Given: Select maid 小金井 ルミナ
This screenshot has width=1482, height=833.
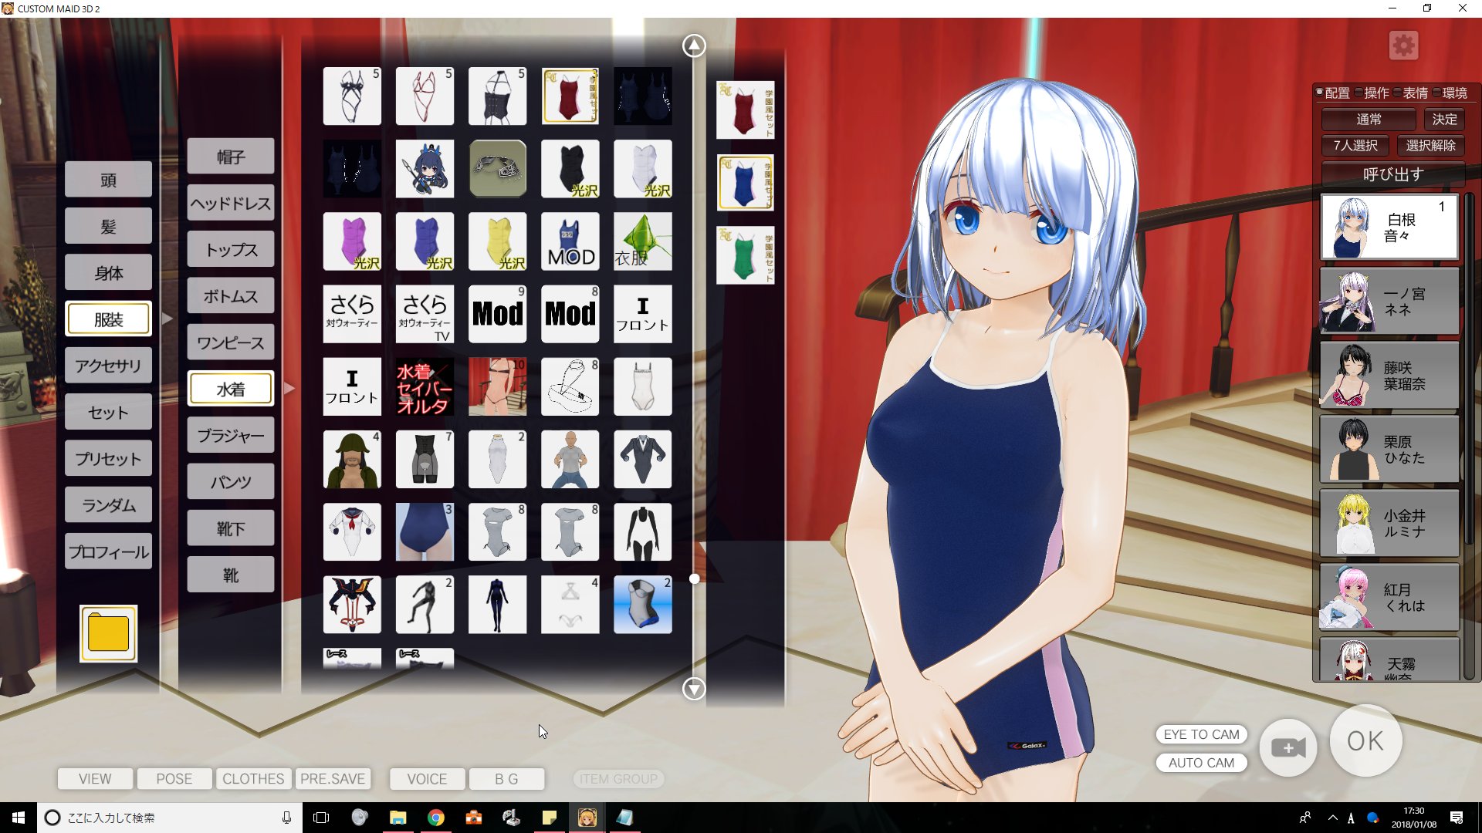Looking at the screenshot, I should pyautogui.click(x=1389, y=523).
